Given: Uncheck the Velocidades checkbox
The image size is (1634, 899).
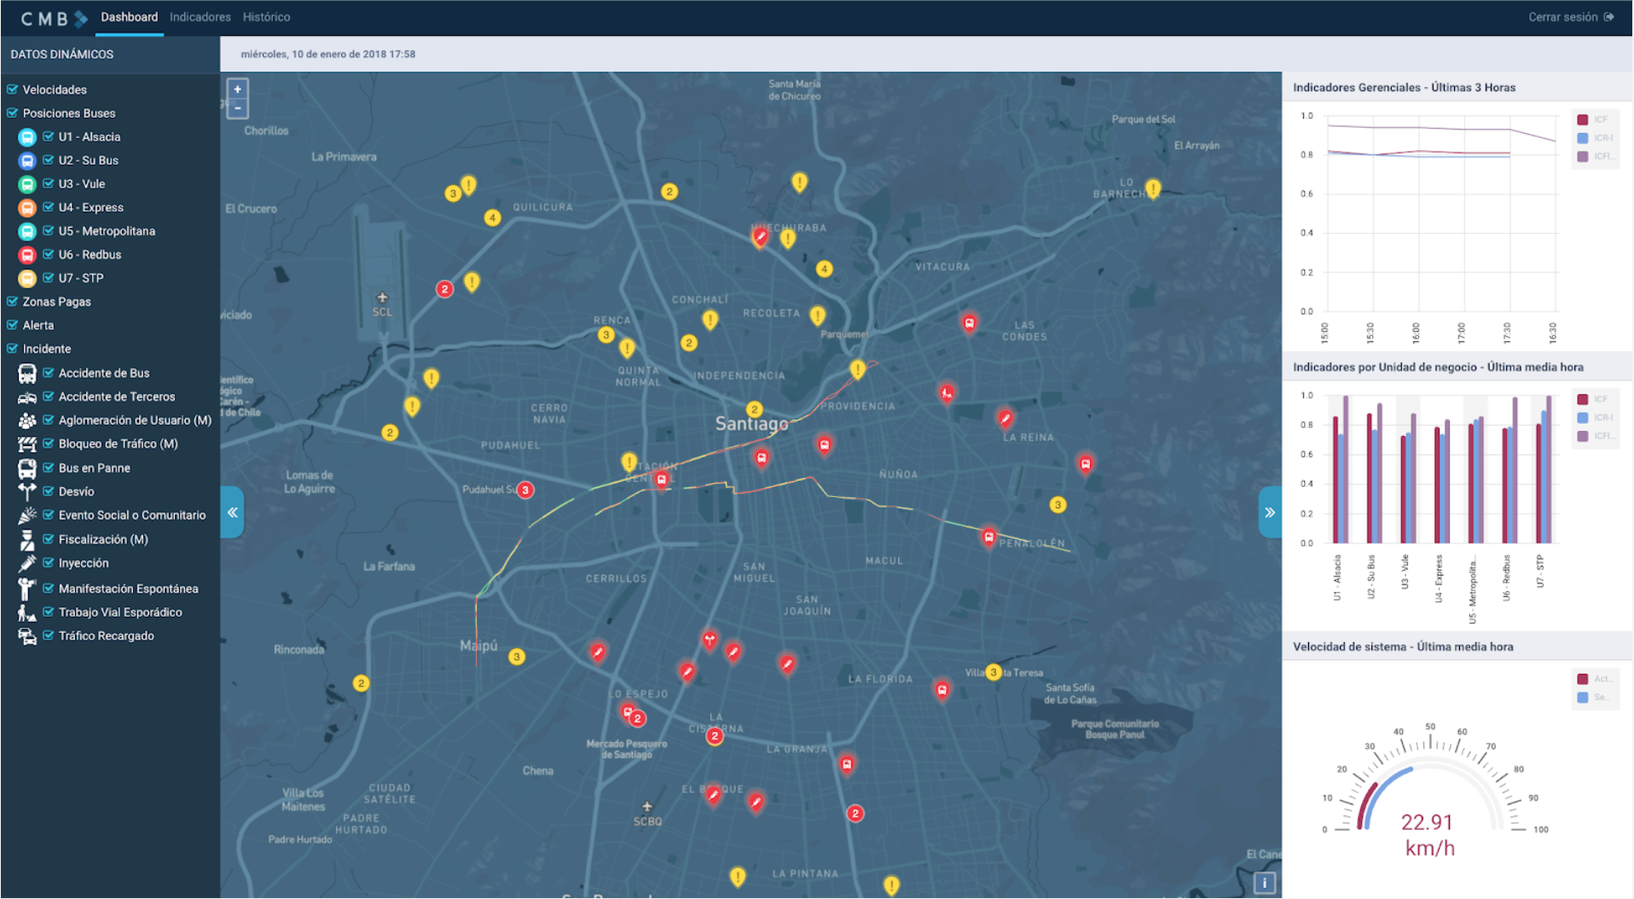Looking at the screenshot, I should [x=13, y=90].
